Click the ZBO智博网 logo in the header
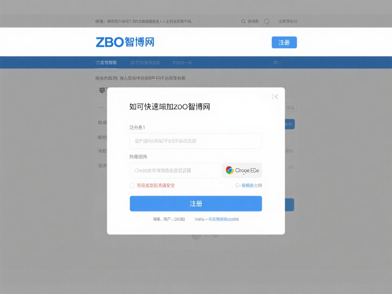This screenshot has width=392, height=294. 125,42
